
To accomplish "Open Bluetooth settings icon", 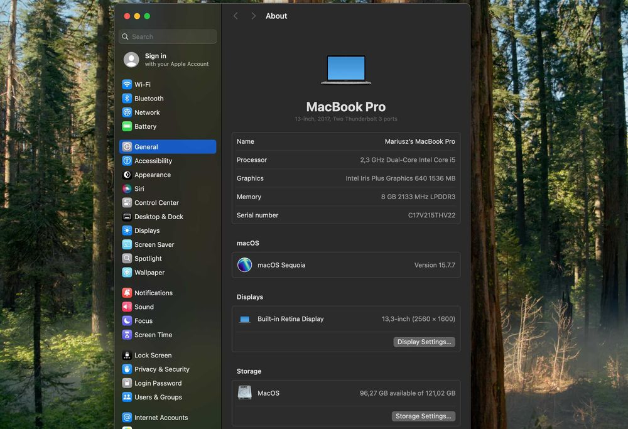I will click(127, 99).
